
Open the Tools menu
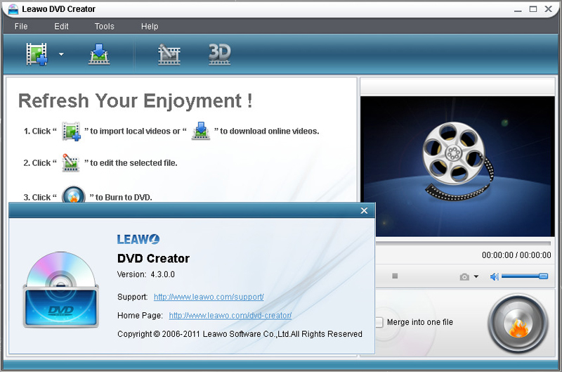104,27
